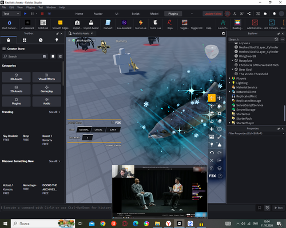The width and height of the screenshot is (286, 228).
Task: Expand the NetworkClient tree item
Action: click(x=229, y=92)
